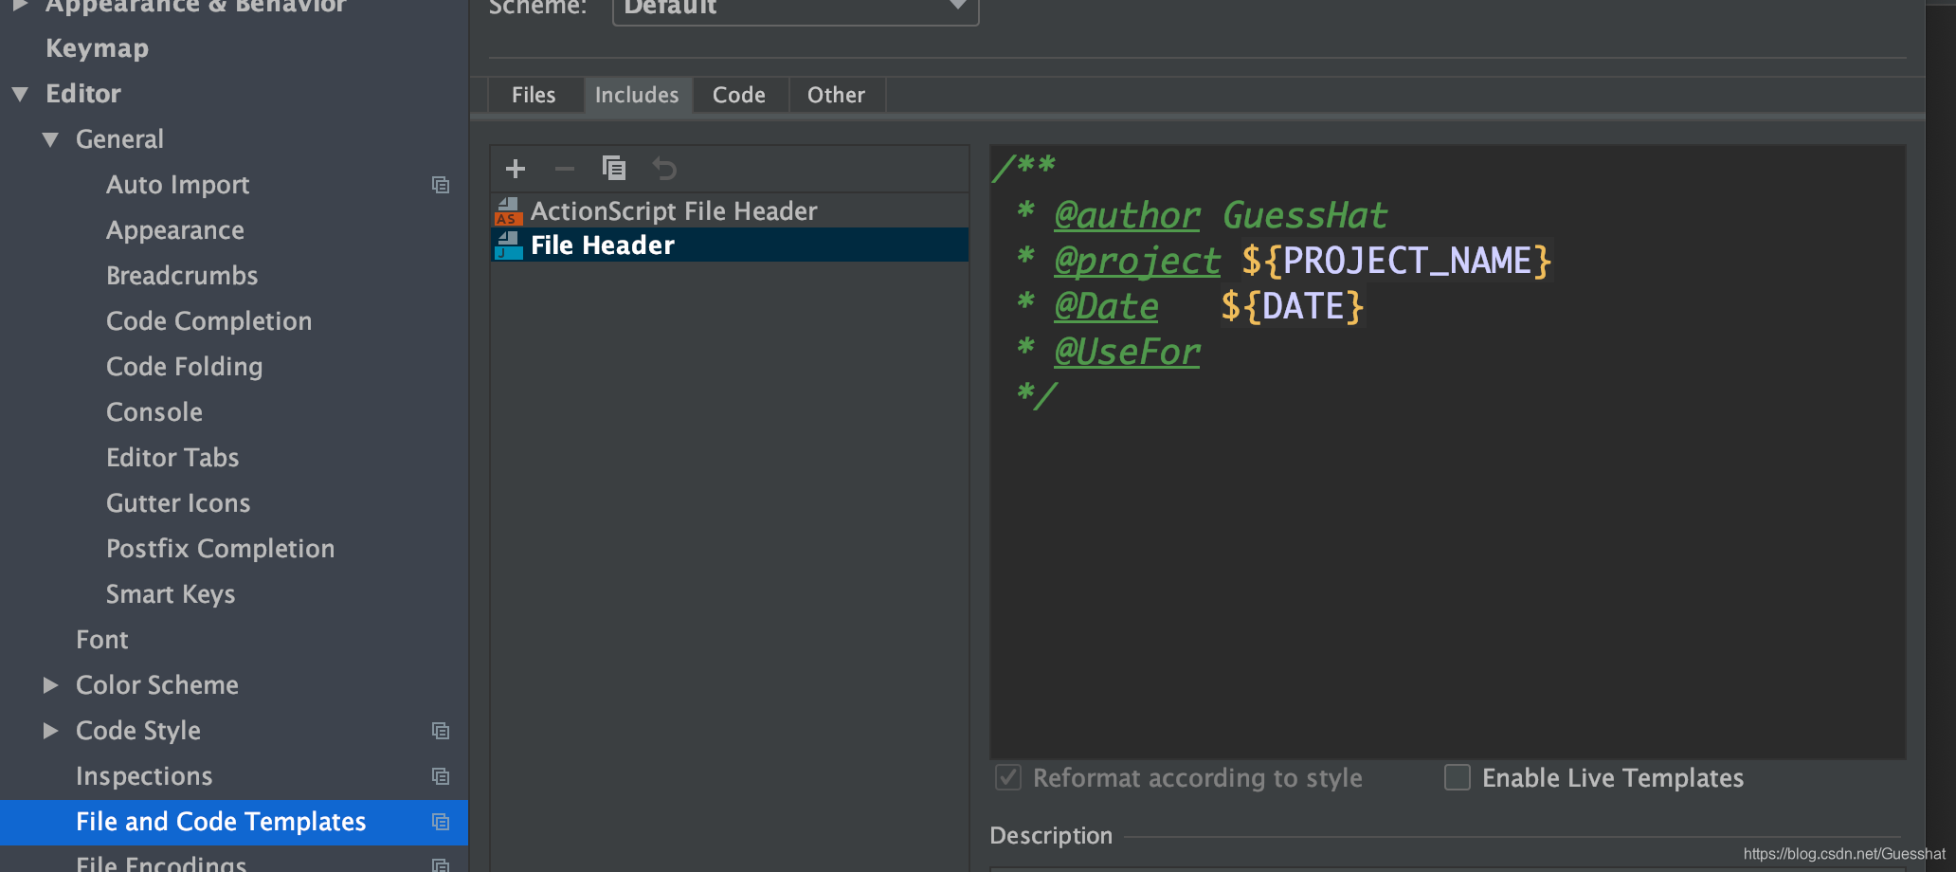Click the project-level icon beside Auto Import
The image size is (1956, 872).
pyautogui.click(x=441, y=185)
